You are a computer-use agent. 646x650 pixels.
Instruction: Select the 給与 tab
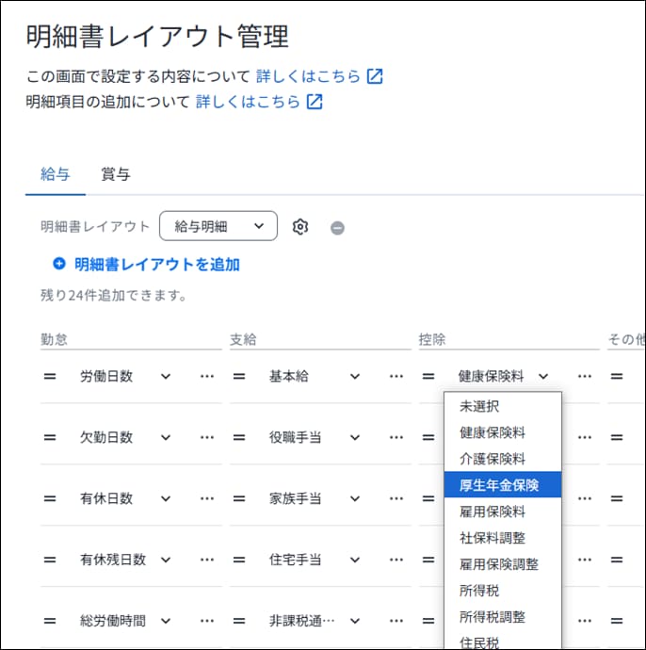point(56,173)
